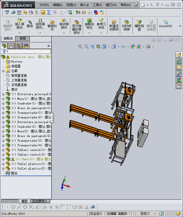Expand Dumie<1> component node
183x217 pixels.
click(x=3, y=159)
